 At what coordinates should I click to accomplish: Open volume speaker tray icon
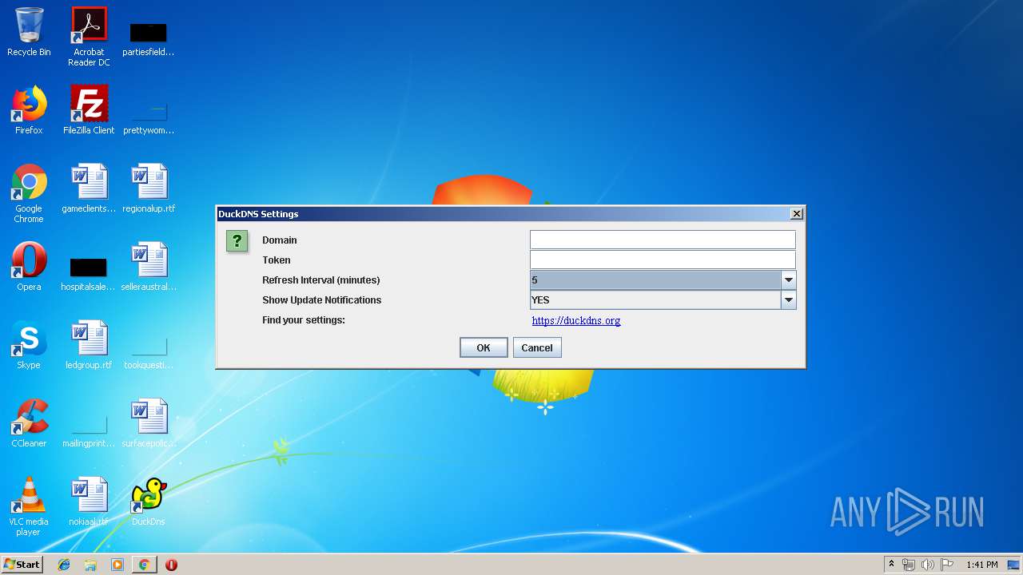tap(928, 565)
